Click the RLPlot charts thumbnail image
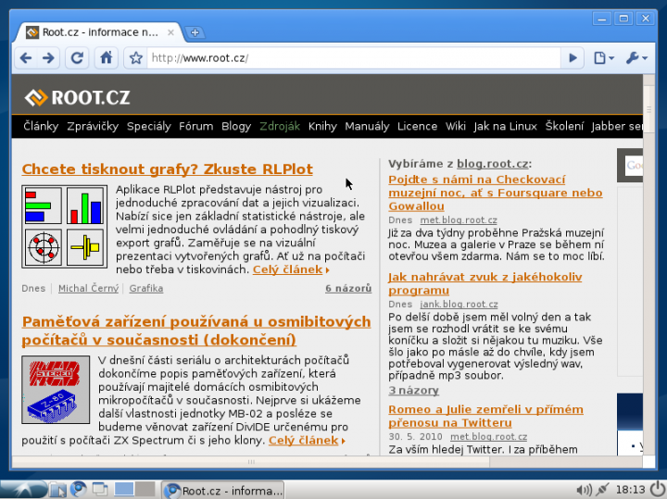 click(64, 227)
